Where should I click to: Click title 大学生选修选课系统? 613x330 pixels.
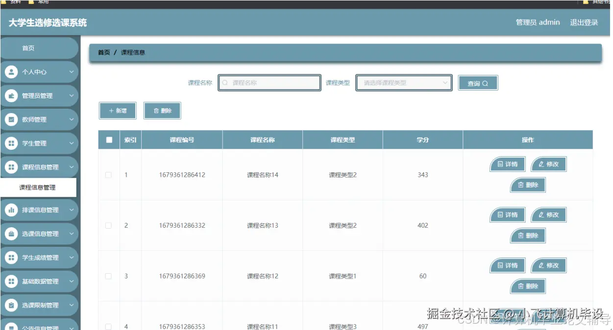48,23
